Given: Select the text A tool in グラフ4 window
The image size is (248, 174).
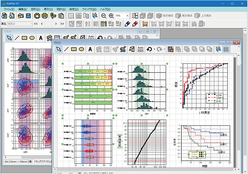Looking at the screenshot, I should [41, 38].
